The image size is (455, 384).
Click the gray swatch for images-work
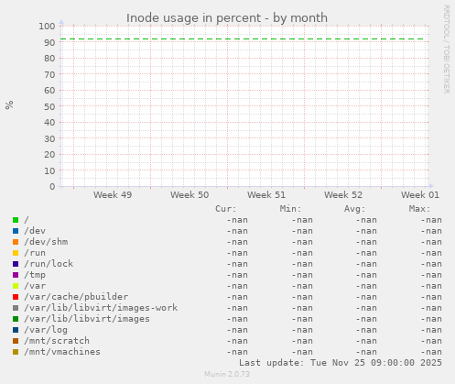[16, 308]
